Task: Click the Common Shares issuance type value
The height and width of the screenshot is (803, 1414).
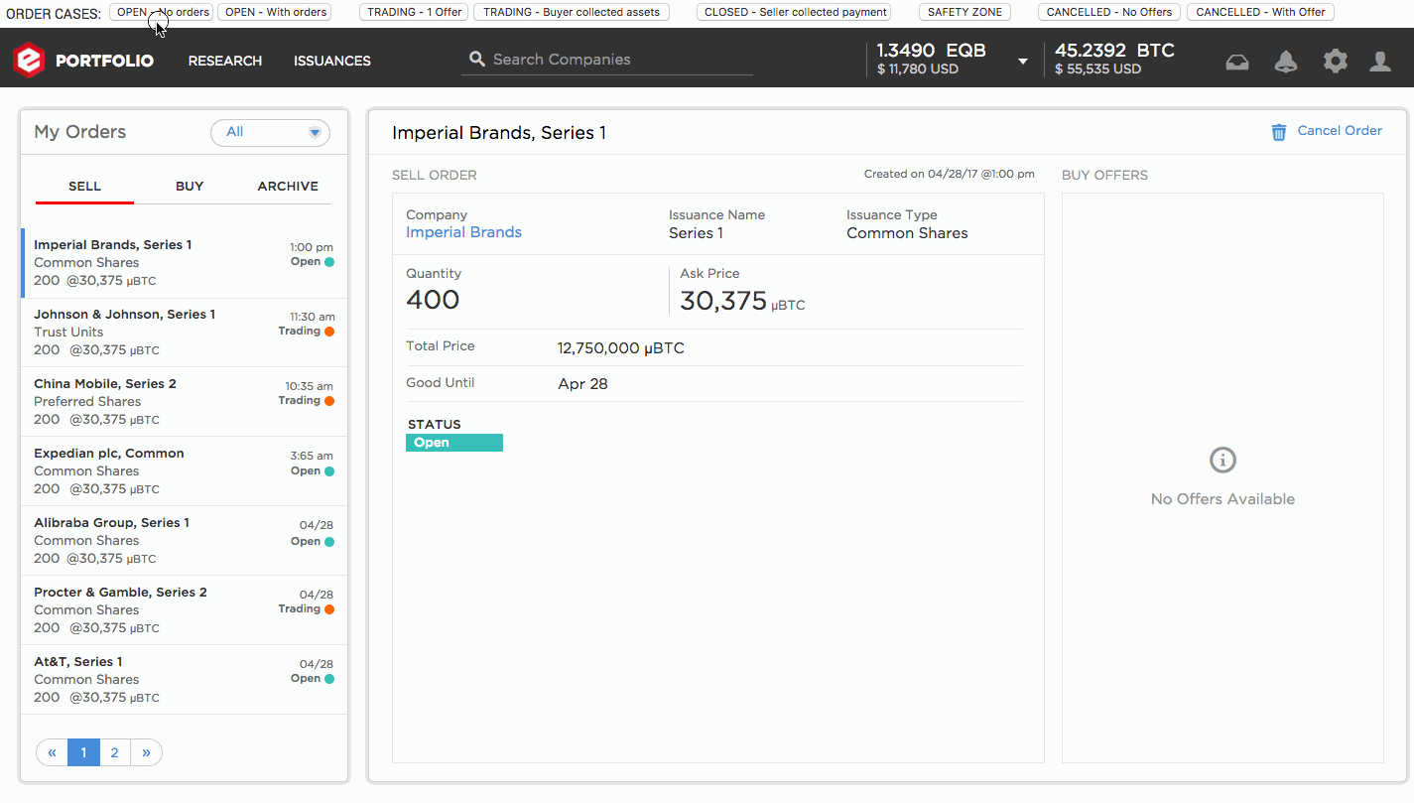Action: [907, 233]
